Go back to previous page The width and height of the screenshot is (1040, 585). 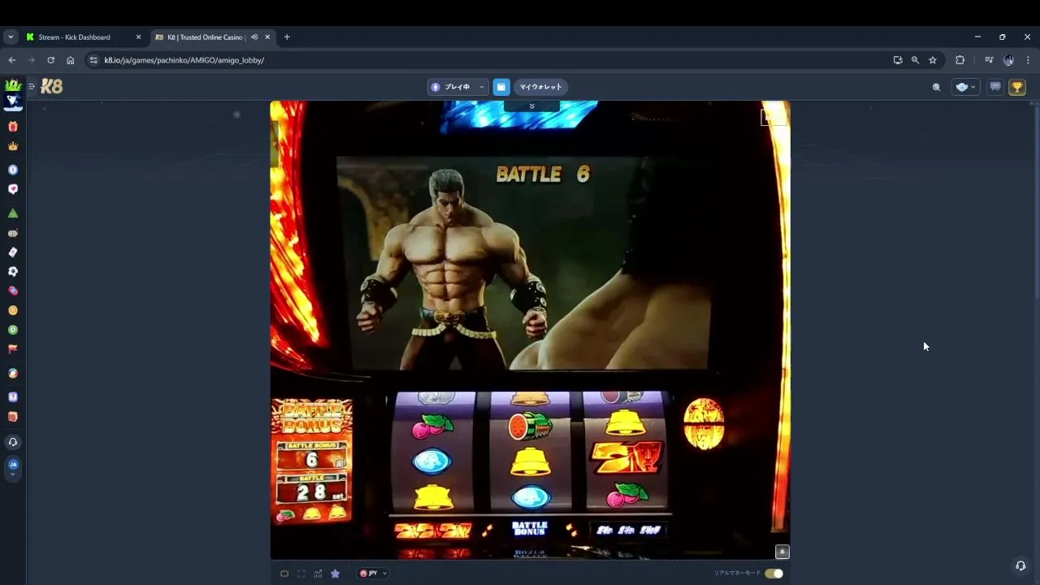click(11, 60)
